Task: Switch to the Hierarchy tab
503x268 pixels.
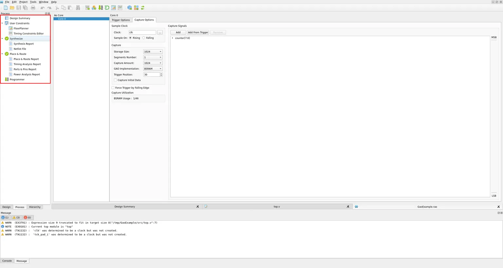Action: pyautogui.click(x=35, y=207)
